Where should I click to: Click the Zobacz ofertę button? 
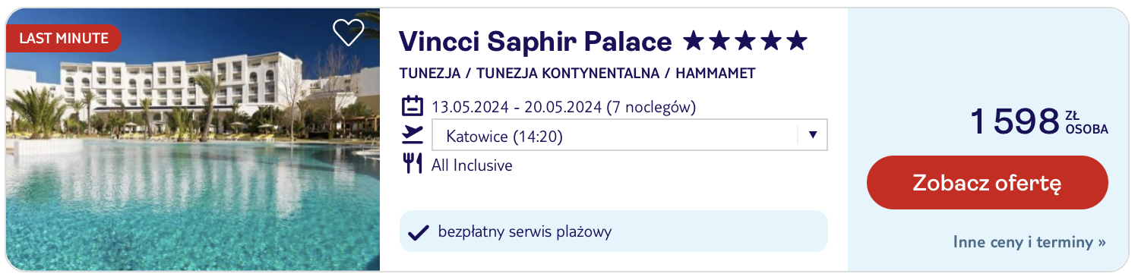click(x=987, y=183)
